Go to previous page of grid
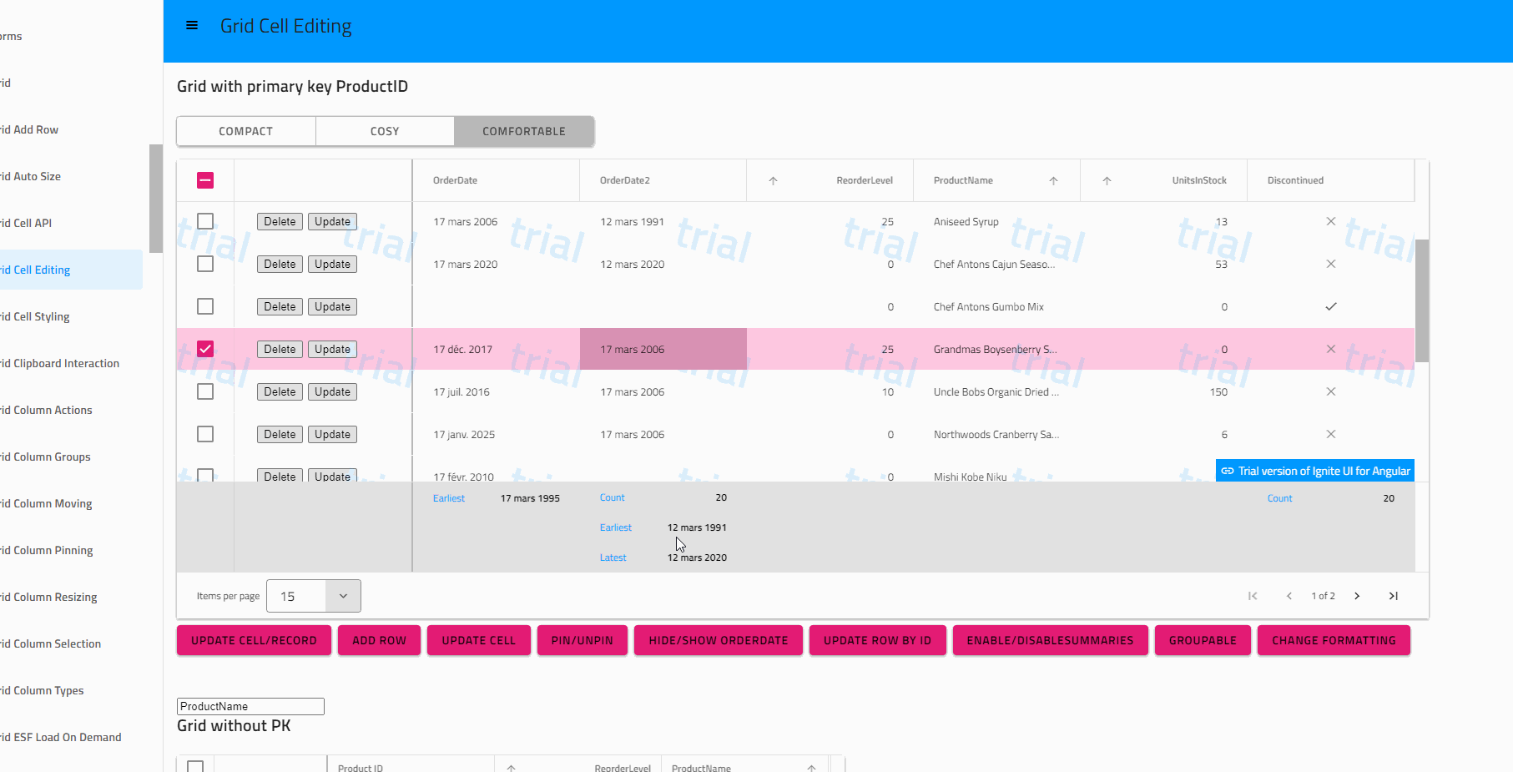The height and width of the screenshot is (772, 1513). (x=1289, y=596)
